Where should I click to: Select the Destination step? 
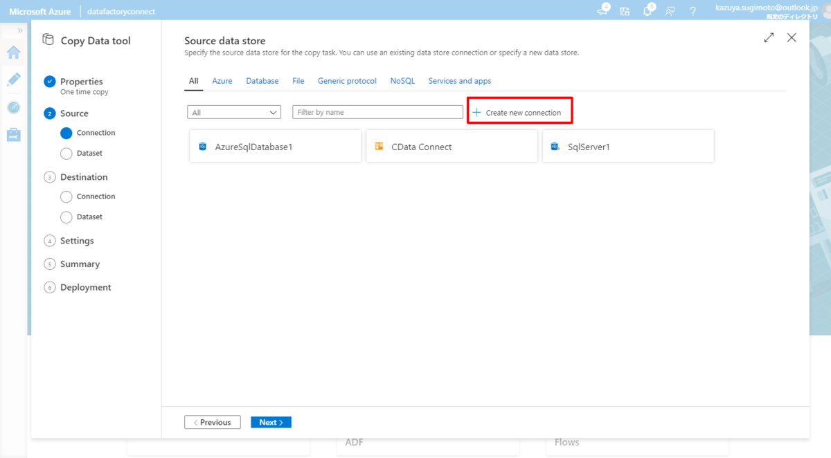click(x=84, y=177)
